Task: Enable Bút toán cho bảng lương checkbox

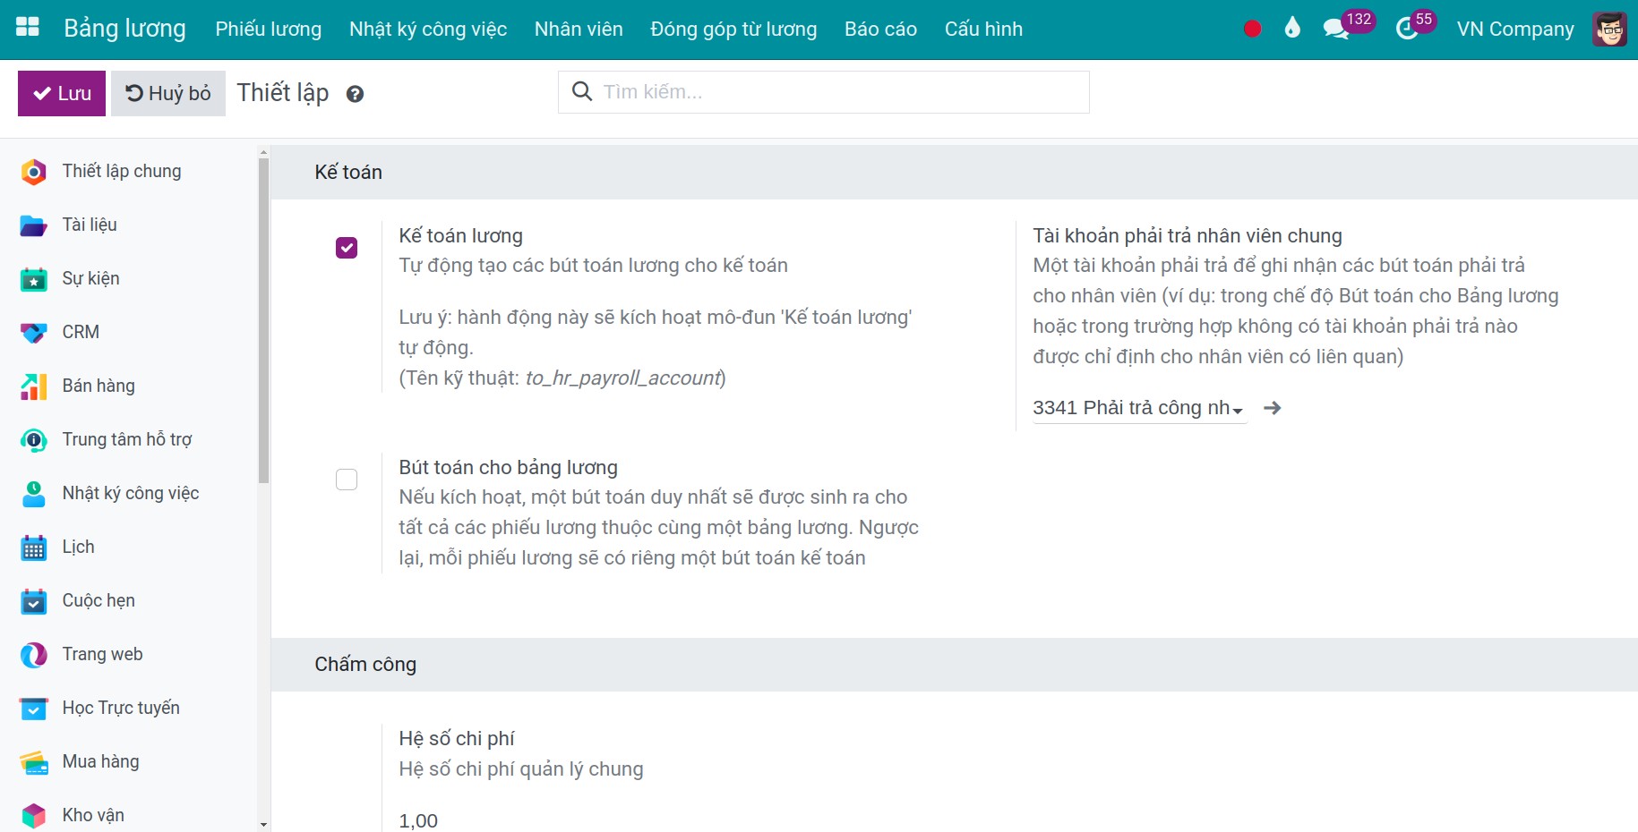Action: 347,480
